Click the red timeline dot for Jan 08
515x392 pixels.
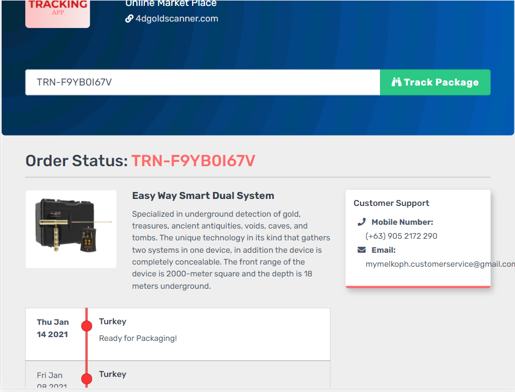point(87,379)
